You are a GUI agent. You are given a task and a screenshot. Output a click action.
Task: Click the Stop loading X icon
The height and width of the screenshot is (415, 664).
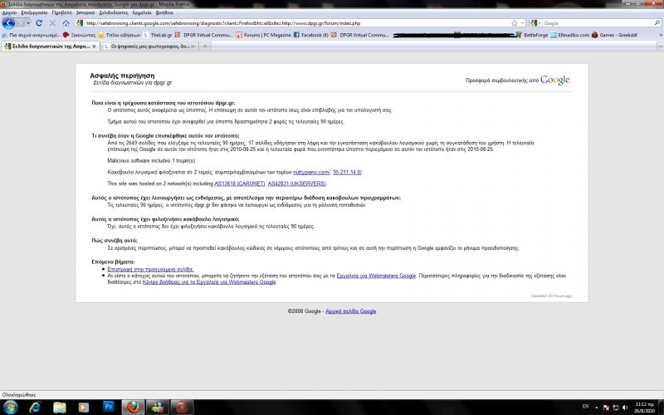click(52, 23)
